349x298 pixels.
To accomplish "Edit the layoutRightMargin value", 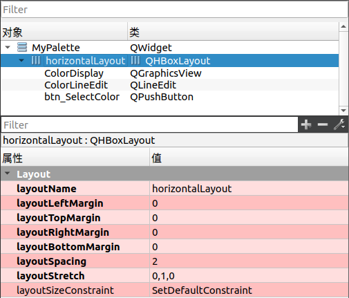I will tap(249, 232).
